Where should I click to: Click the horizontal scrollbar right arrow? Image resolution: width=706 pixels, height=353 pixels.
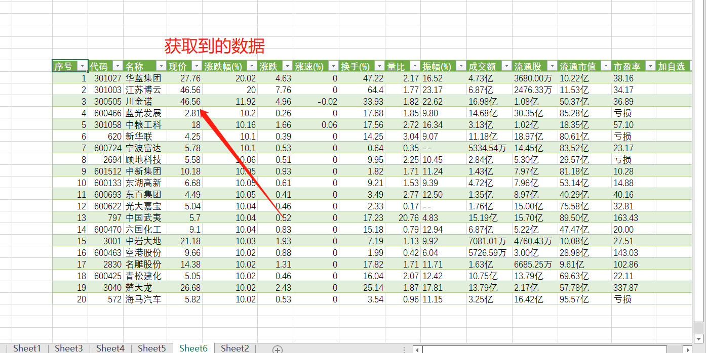tap(687, 349)
